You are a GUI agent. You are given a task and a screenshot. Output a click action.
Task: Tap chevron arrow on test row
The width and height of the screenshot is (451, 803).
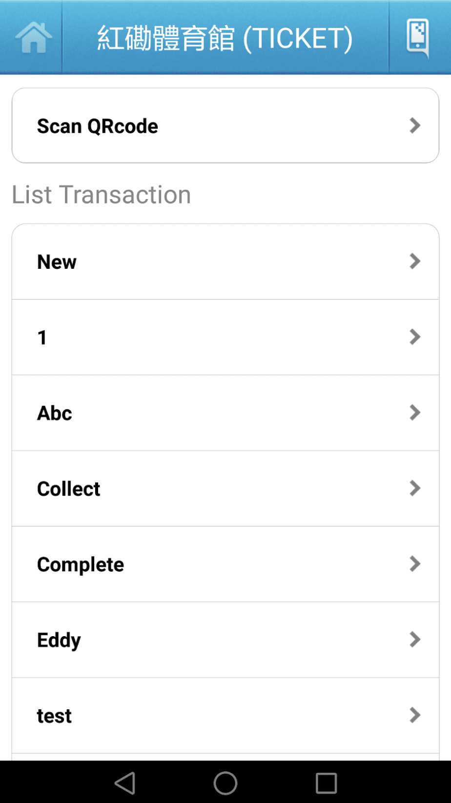[x=415, y=715]
